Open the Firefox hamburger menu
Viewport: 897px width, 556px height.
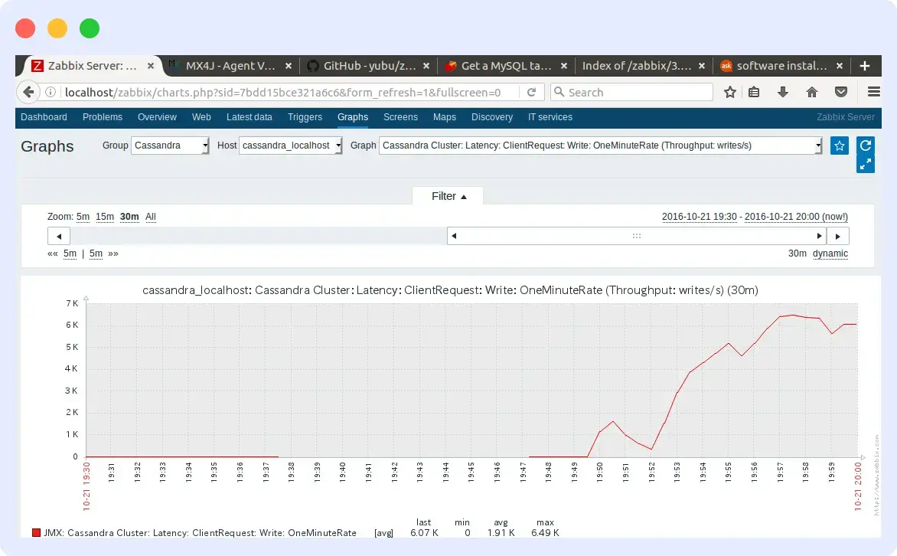873,92
